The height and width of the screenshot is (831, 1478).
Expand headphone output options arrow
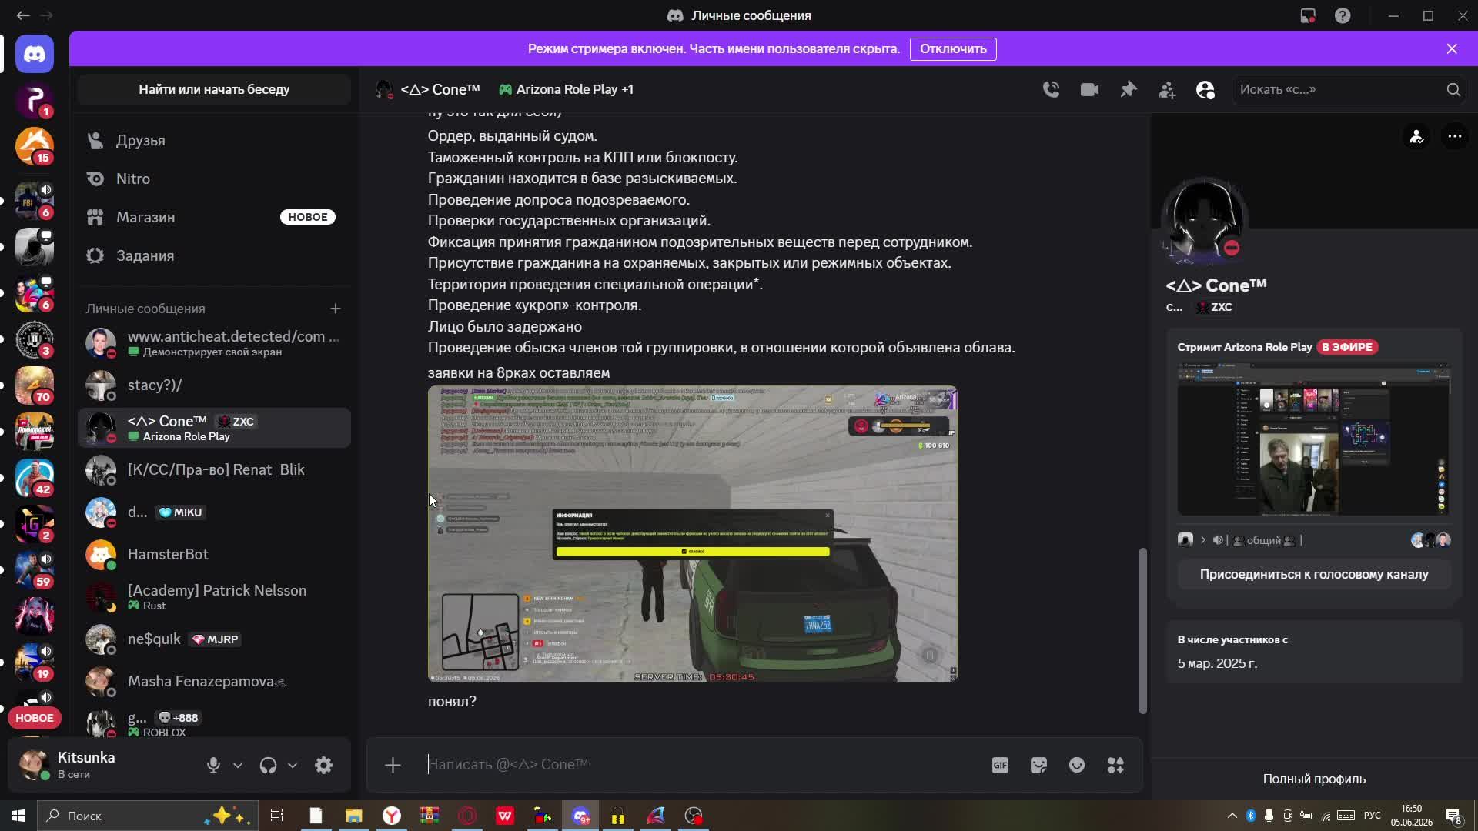293,765
